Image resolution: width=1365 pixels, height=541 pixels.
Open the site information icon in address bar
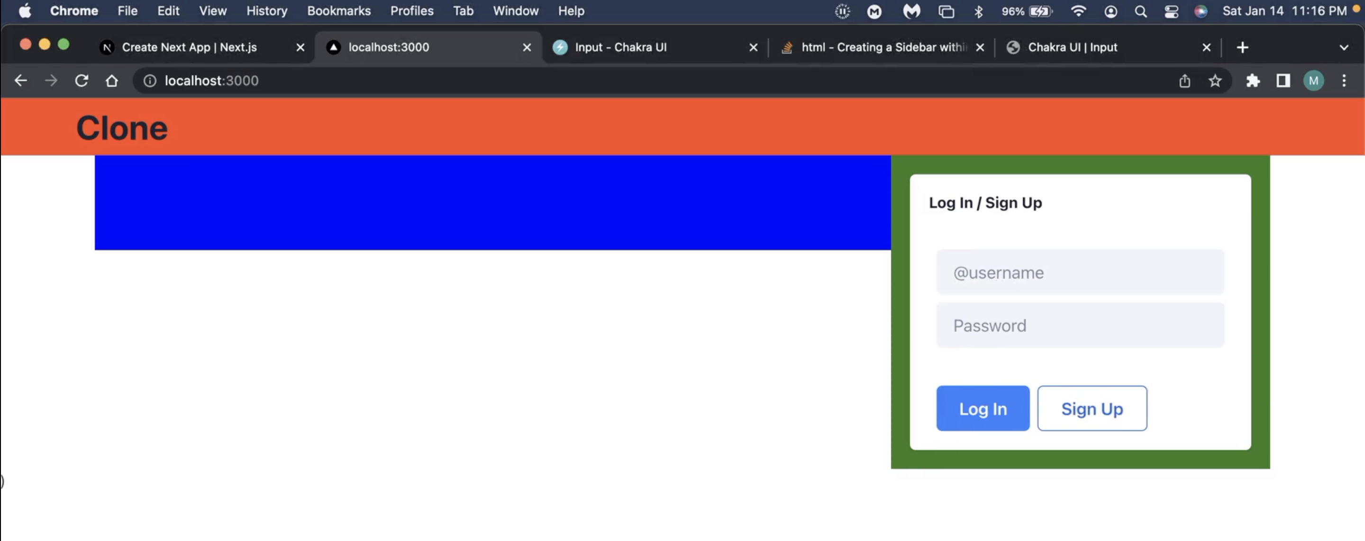coord(149,81)
